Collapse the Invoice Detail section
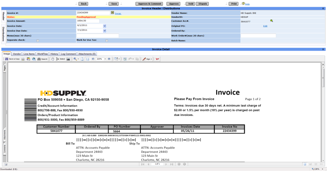327x171 pixels. 323,49
